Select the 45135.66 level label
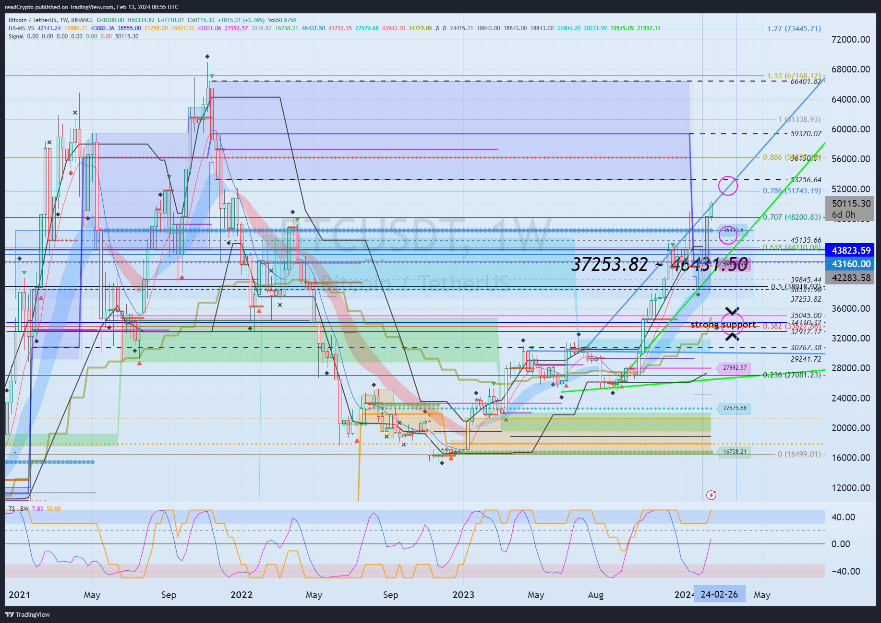881x623 pixels. [x=806, y=240]
